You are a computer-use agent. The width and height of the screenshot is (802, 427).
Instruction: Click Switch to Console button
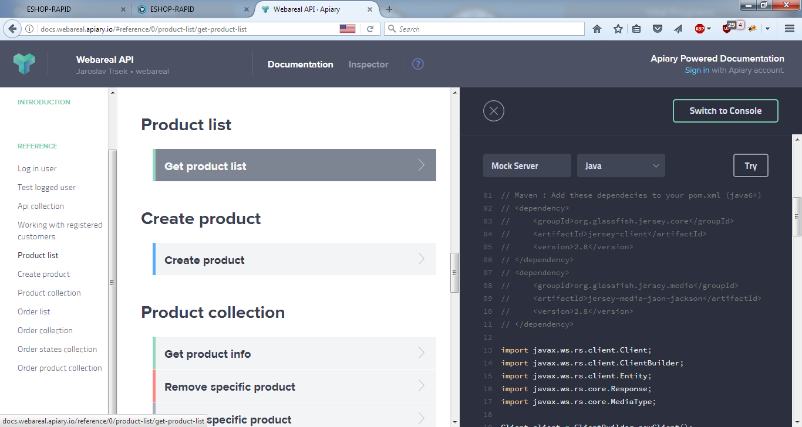[x=725, y=111]
